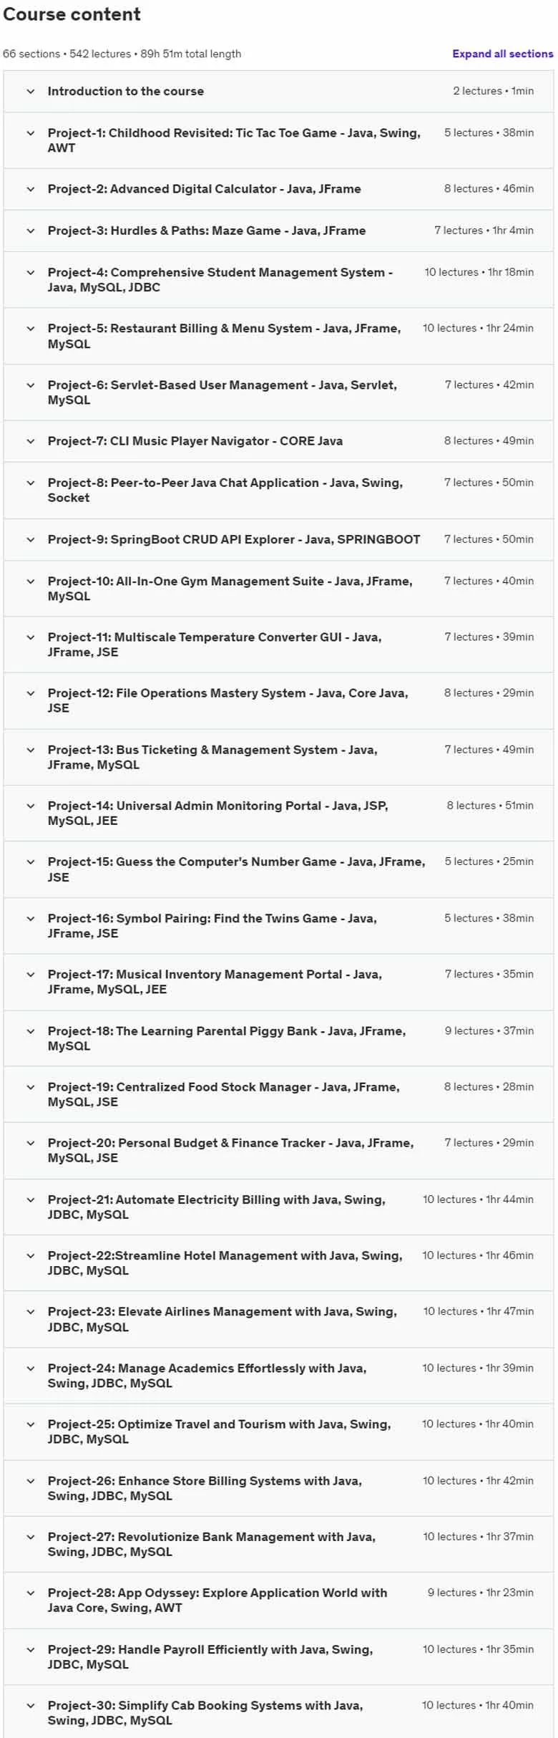Expand the Introduction to the course section
This screenshot has height=1738, width=558.
click(x=278, y=91)
